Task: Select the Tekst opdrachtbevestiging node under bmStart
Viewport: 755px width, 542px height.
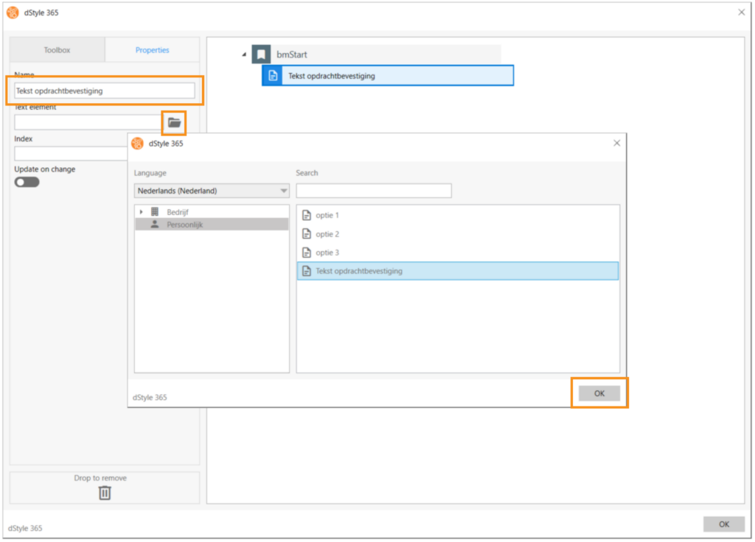Action: coord(388,76)
